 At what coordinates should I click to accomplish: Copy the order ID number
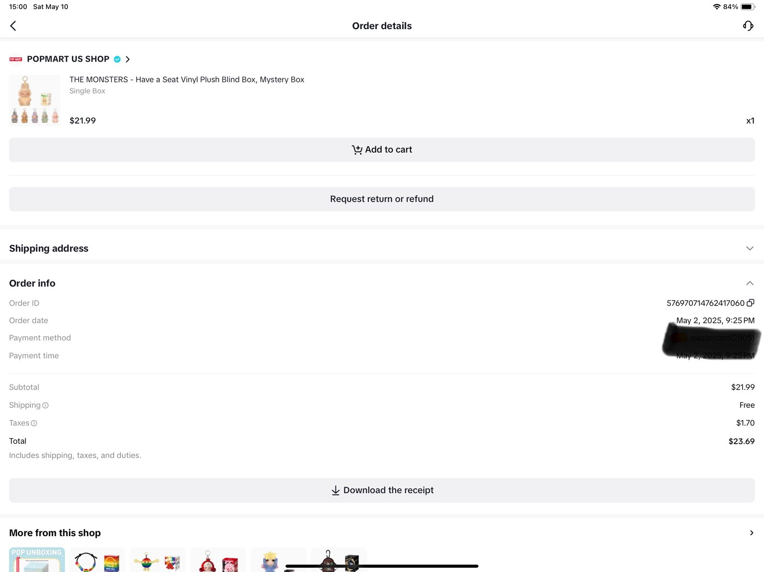(751, 303)
